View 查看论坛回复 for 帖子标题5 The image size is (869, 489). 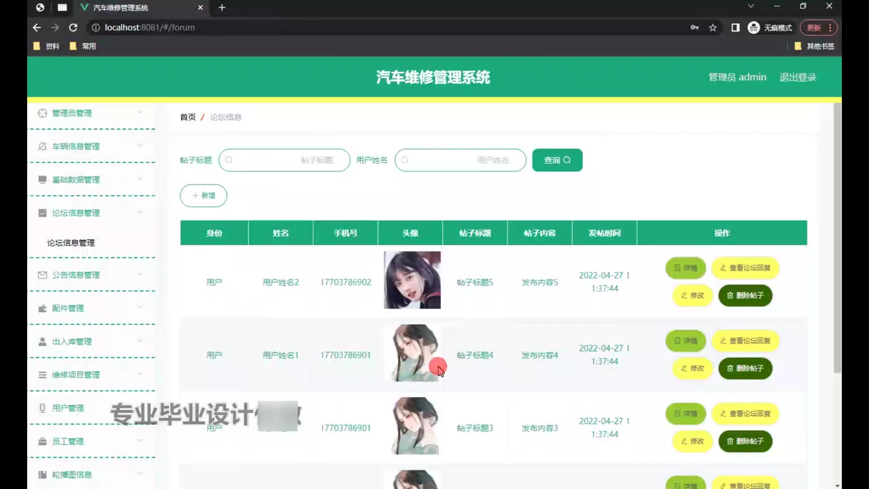coord(745,268)
